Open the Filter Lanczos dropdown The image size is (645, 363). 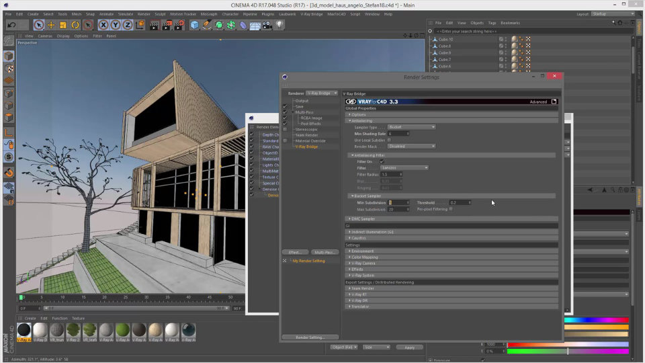point(404,168)
